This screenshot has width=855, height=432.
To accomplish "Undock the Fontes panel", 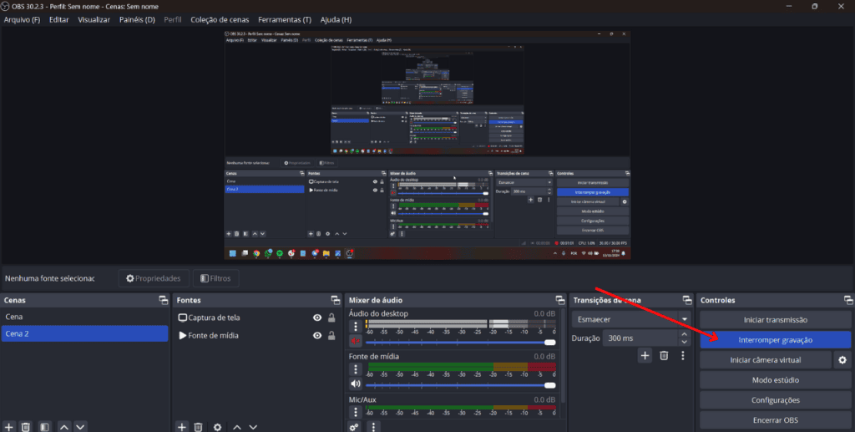I will 336,300.
